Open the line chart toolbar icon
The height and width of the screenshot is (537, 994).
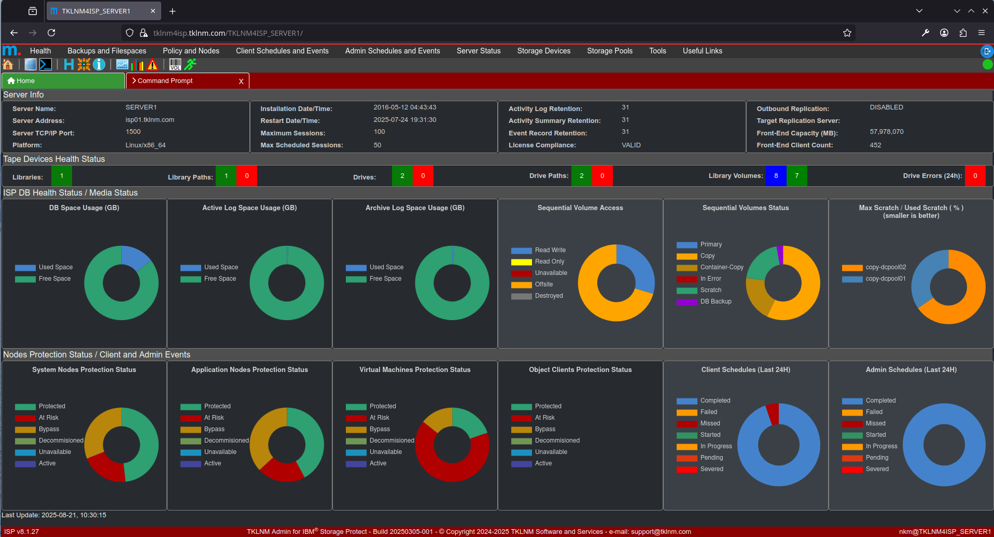tap(122, 64)
